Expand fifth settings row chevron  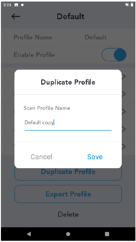click(124, 146)
